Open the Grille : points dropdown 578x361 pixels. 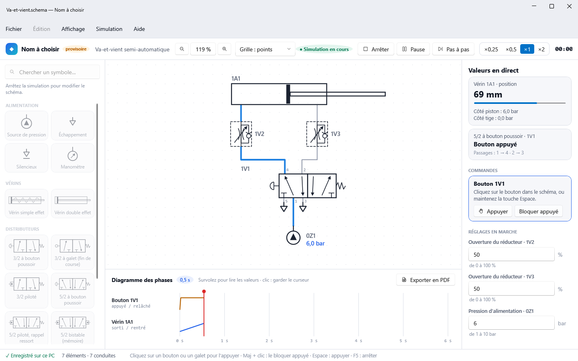coord(265,49)
